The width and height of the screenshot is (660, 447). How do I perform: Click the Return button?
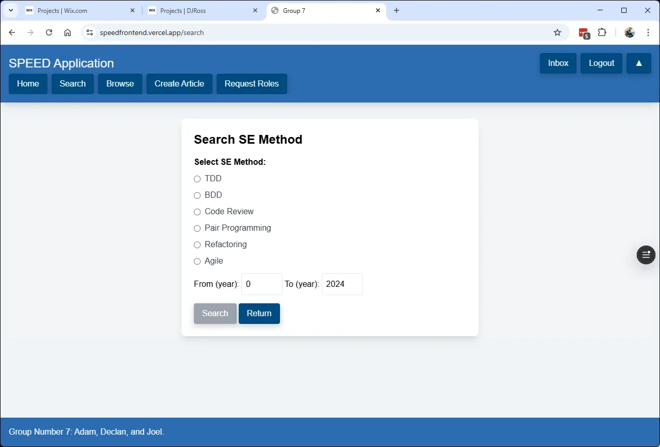point(259,314)
